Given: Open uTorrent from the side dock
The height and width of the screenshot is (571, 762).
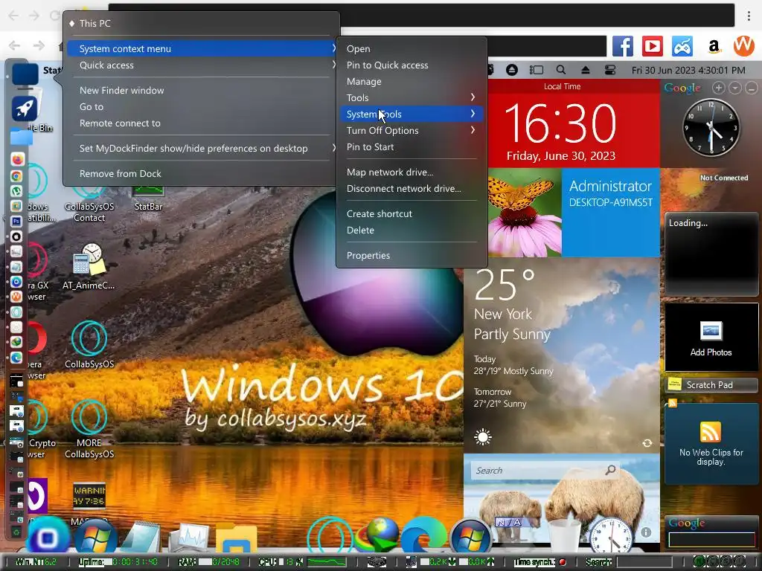Looking at the screenshot, I should 16,191.
